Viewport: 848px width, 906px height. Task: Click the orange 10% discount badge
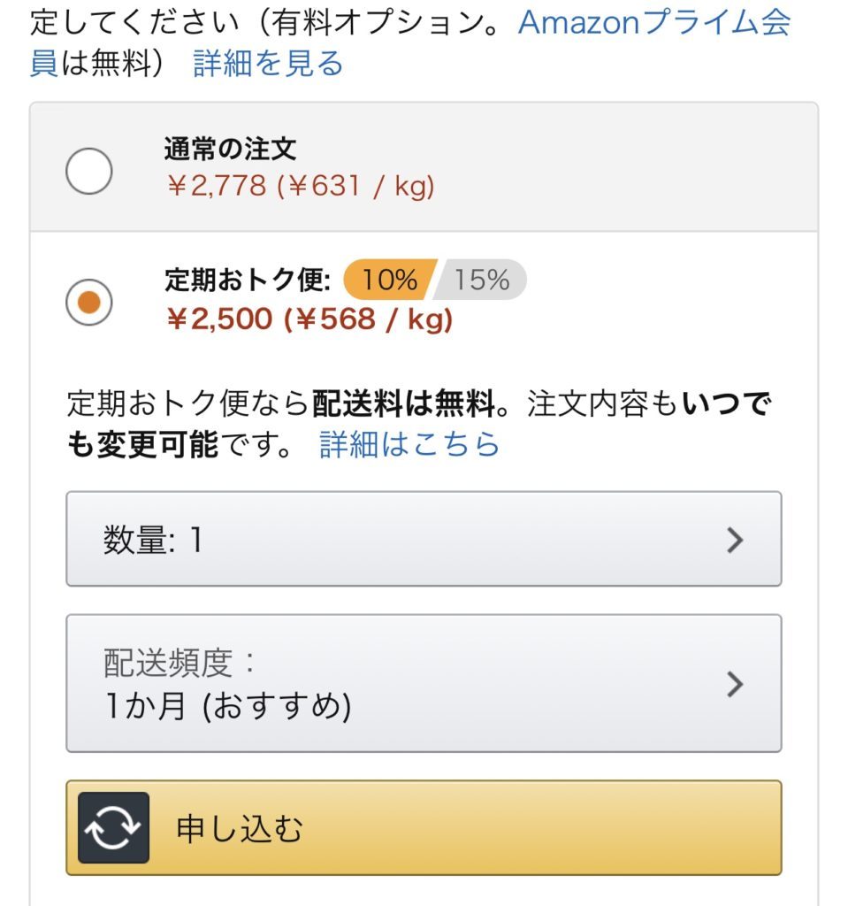[x=389, y=280]
